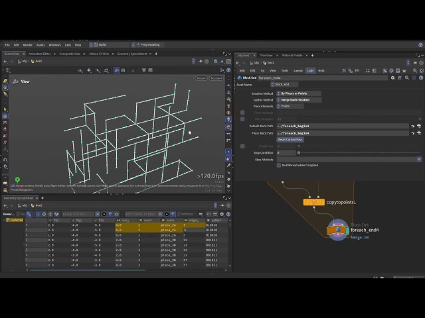Click the Default Block Path field
This screenshot has width=425, height=318.
pyautogui.click(x=343, y=126)
